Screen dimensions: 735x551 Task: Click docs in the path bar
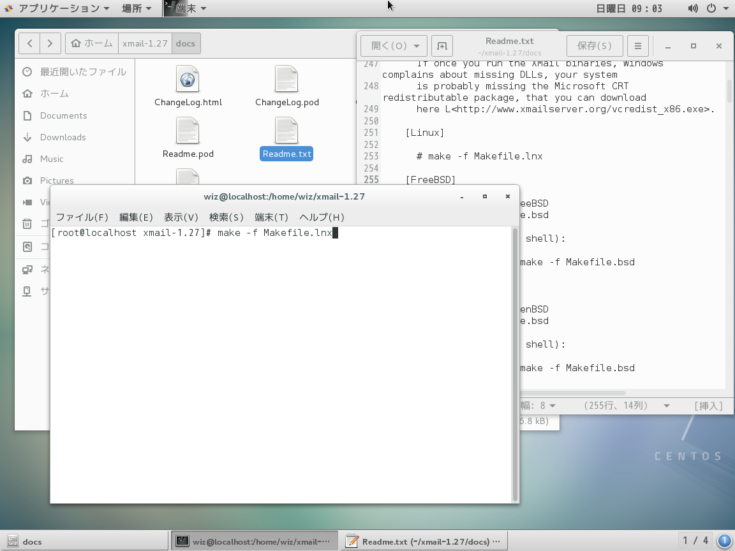[x=186, y=43]
